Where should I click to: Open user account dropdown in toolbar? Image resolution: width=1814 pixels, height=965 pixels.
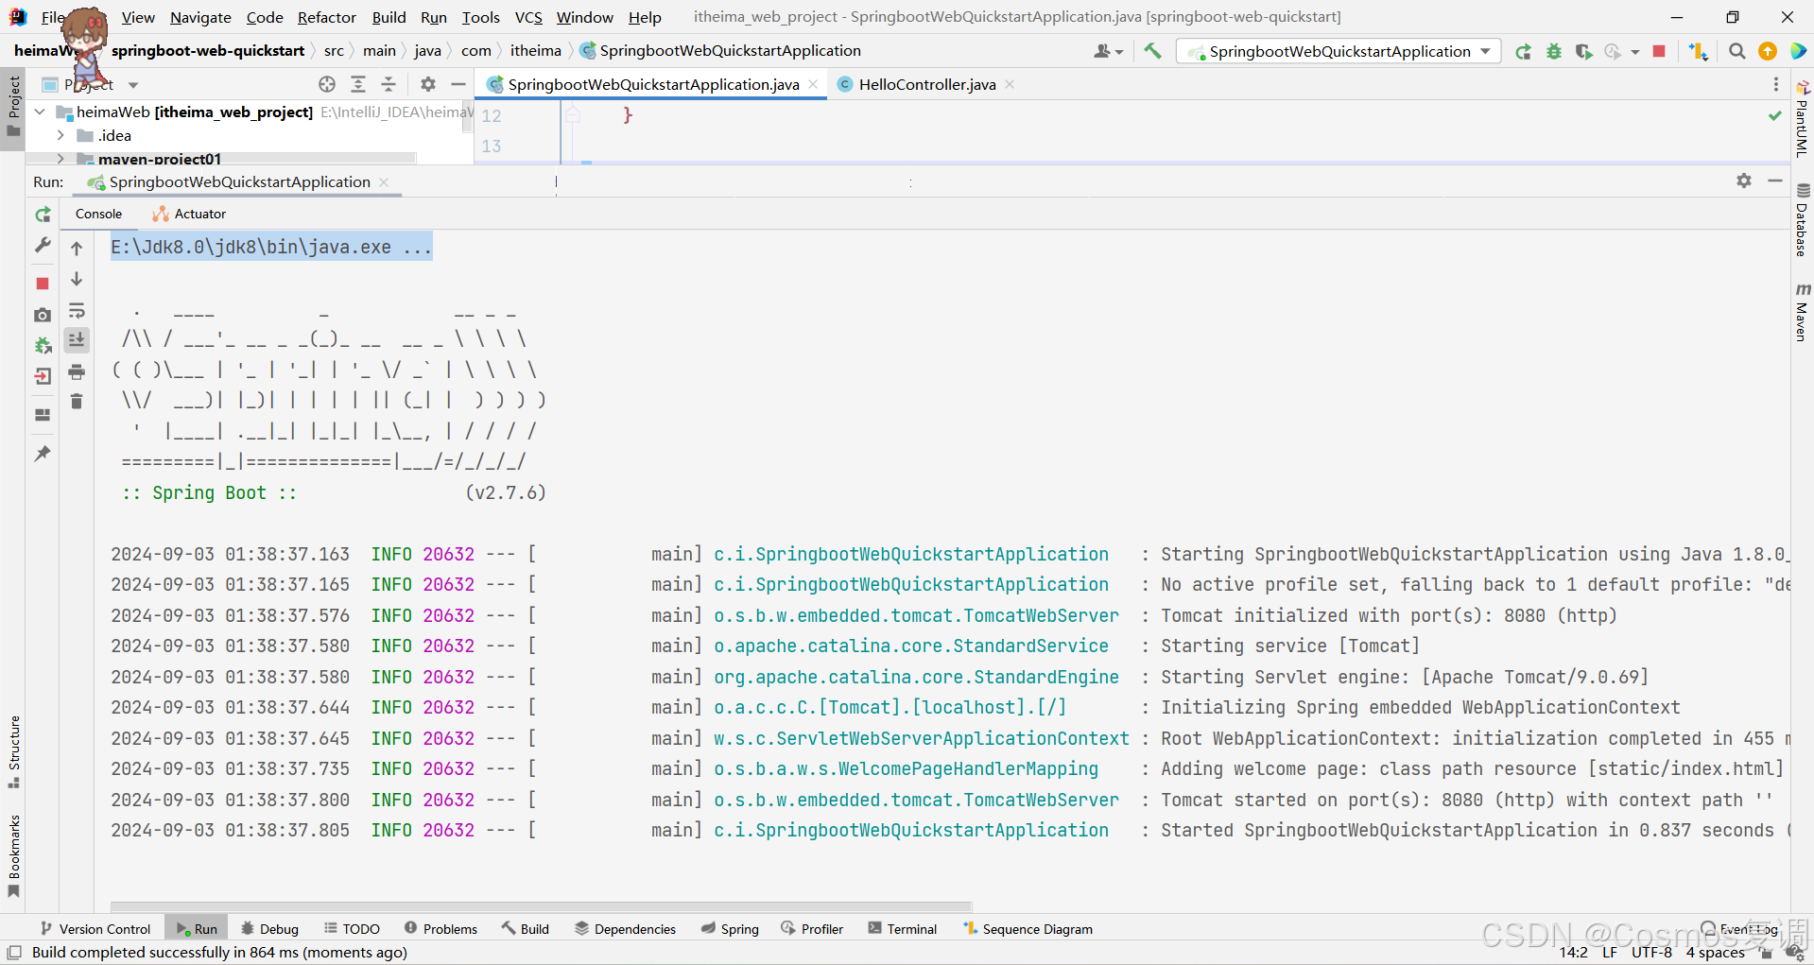tap(1108, 51)
